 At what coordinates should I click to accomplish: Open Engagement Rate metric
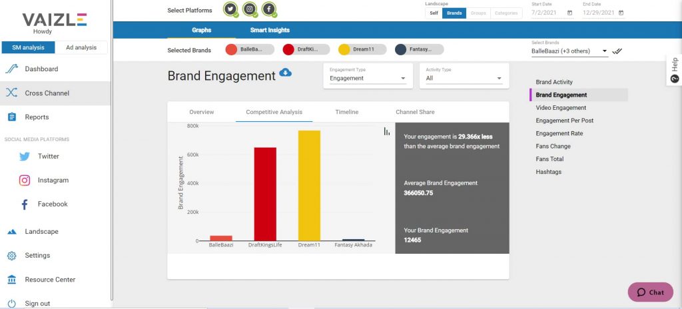[x=559, y=133]
